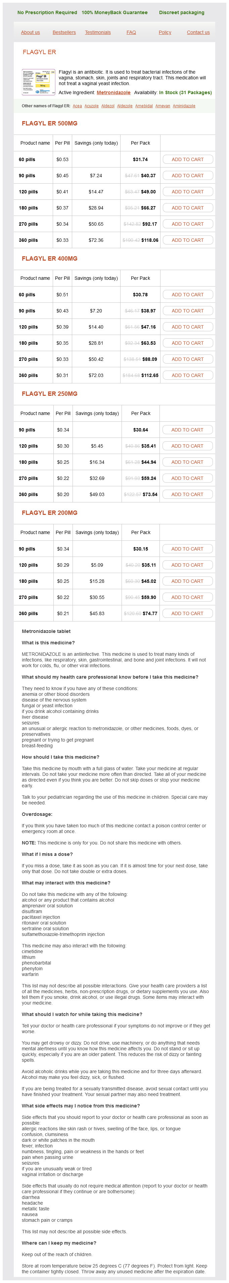Image resolution: width=229 pixels, height=1283 pixels.
Task: Click the Flagyl ER product package image
Action: pyautogui.click(x=38, y=82)
